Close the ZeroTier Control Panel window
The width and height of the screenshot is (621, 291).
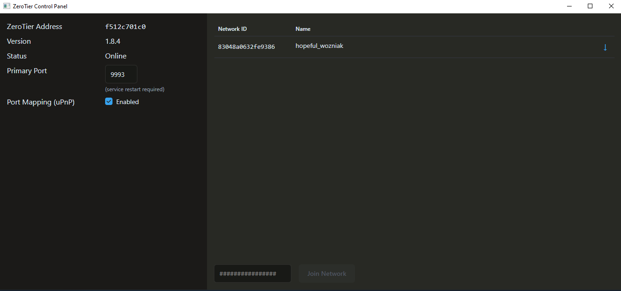611,6
